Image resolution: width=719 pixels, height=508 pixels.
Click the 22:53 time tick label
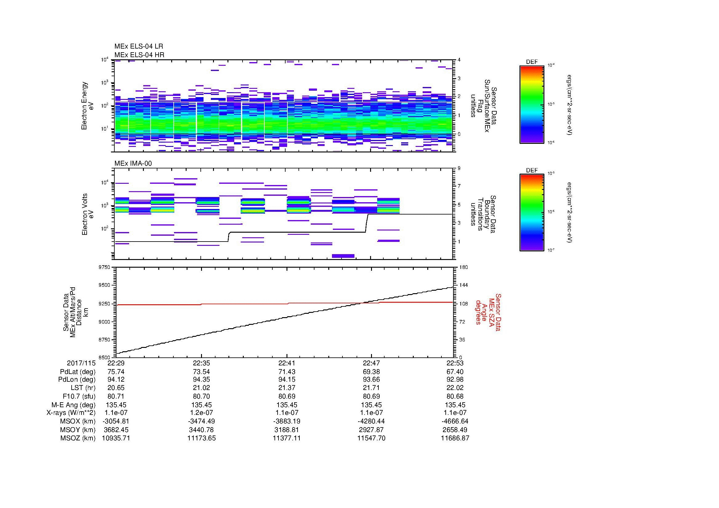point(455,363)
